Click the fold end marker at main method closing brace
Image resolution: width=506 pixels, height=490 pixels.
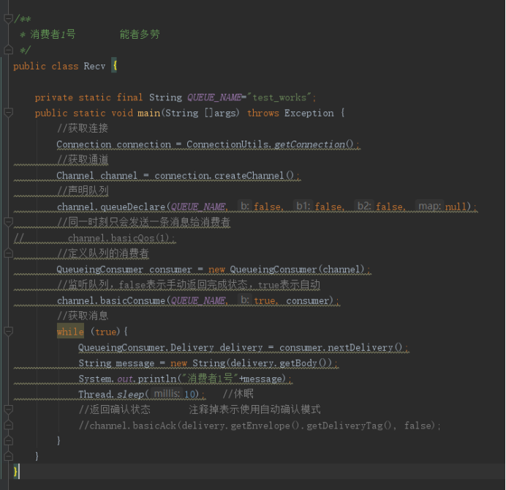click(8, 456)
